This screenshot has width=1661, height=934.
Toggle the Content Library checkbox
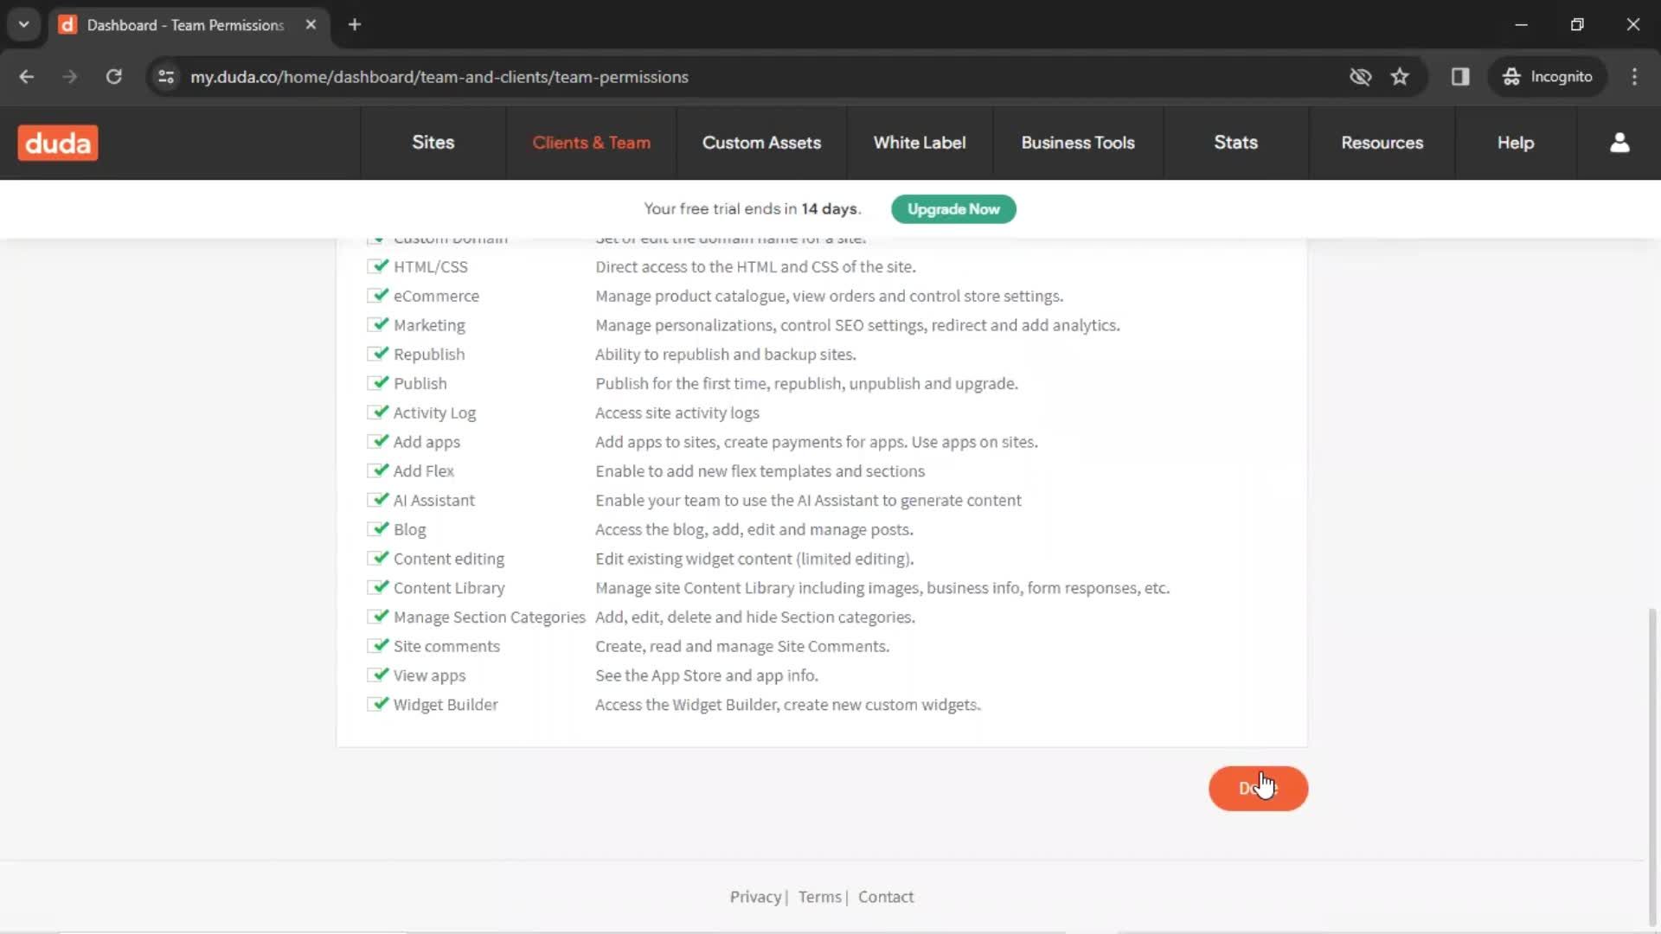click(377, 587)
